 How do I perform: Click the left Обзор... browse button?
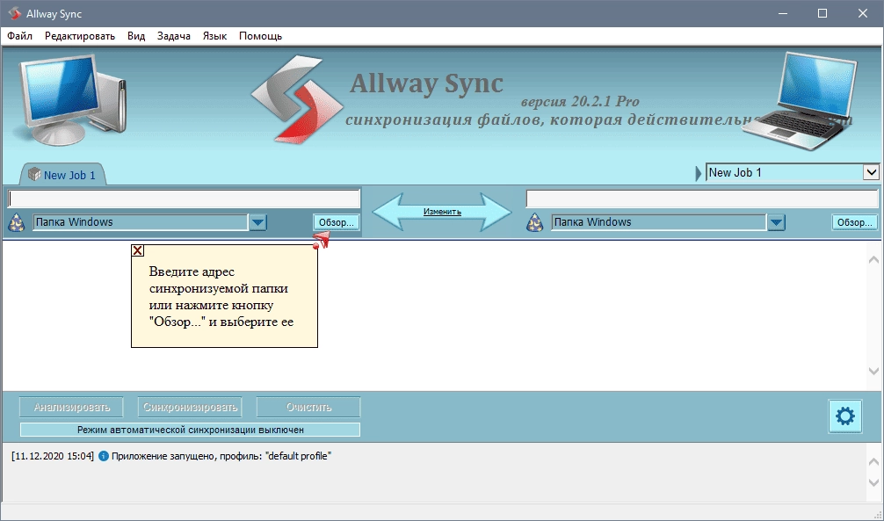(336, 222)
